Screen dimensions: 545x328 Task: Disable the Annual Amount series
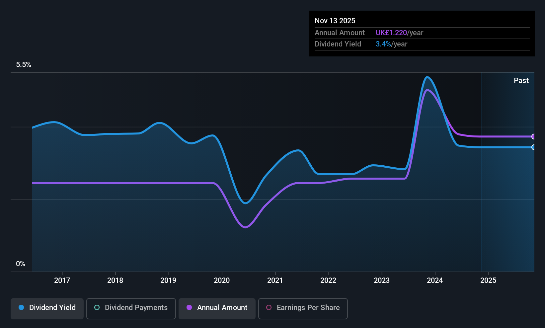click(217, 308)
